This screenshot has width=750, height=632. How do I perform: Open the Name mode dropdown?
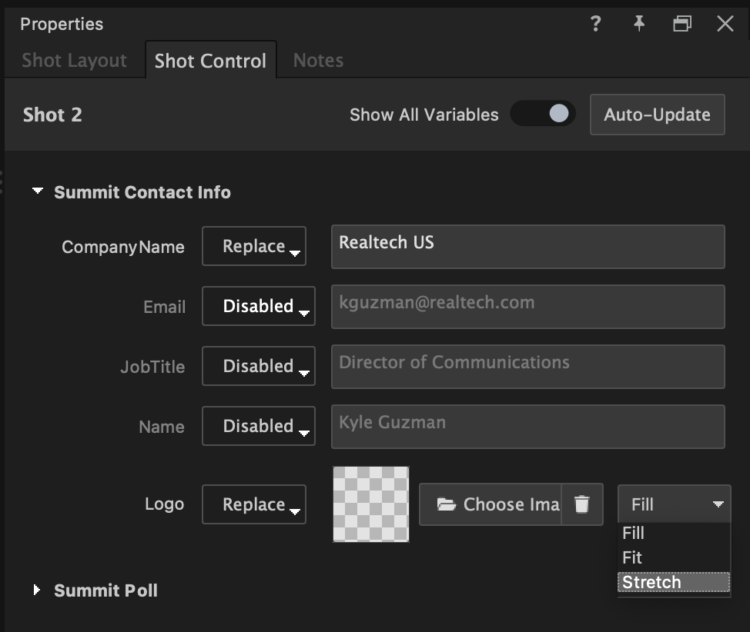tap(259, 426)
